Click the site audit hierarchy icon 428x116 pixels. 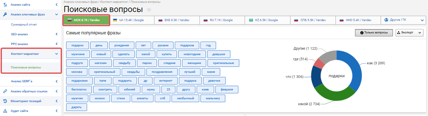[5, 111]
